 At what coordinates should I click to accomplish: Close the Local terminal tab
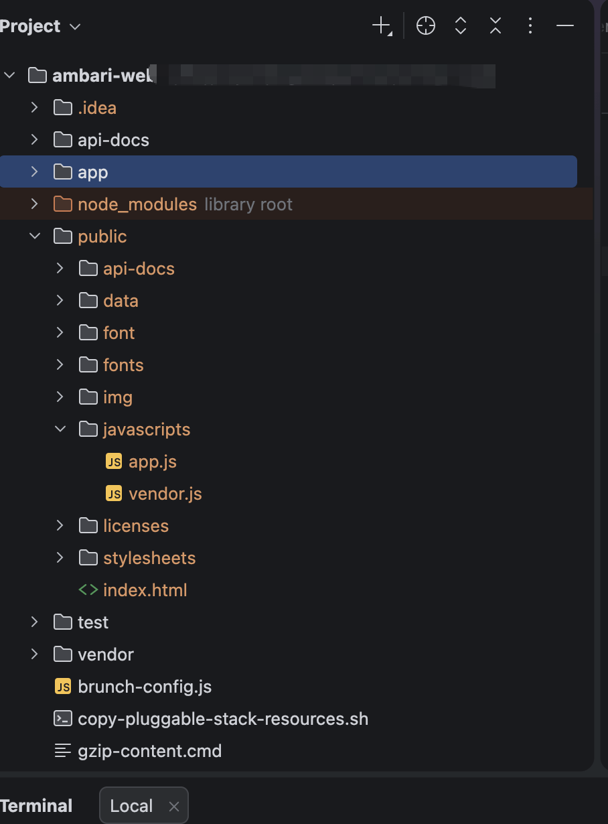pos(174,807)
